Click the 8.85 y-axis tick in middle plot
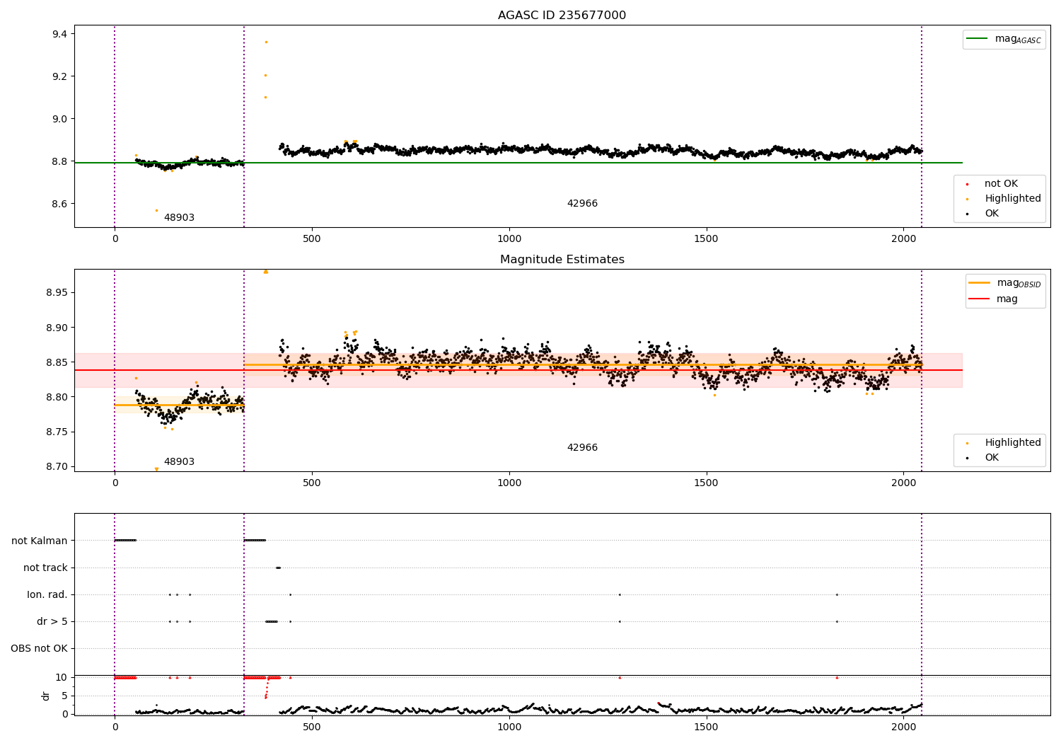Screen dimensions: 1061x743 click(57, 362)
